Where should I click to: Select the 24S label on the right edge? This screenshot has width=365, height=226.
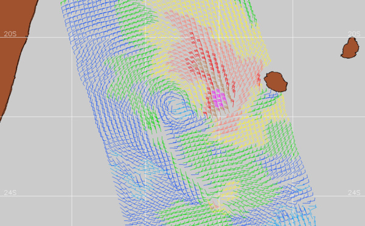(354, 193)
